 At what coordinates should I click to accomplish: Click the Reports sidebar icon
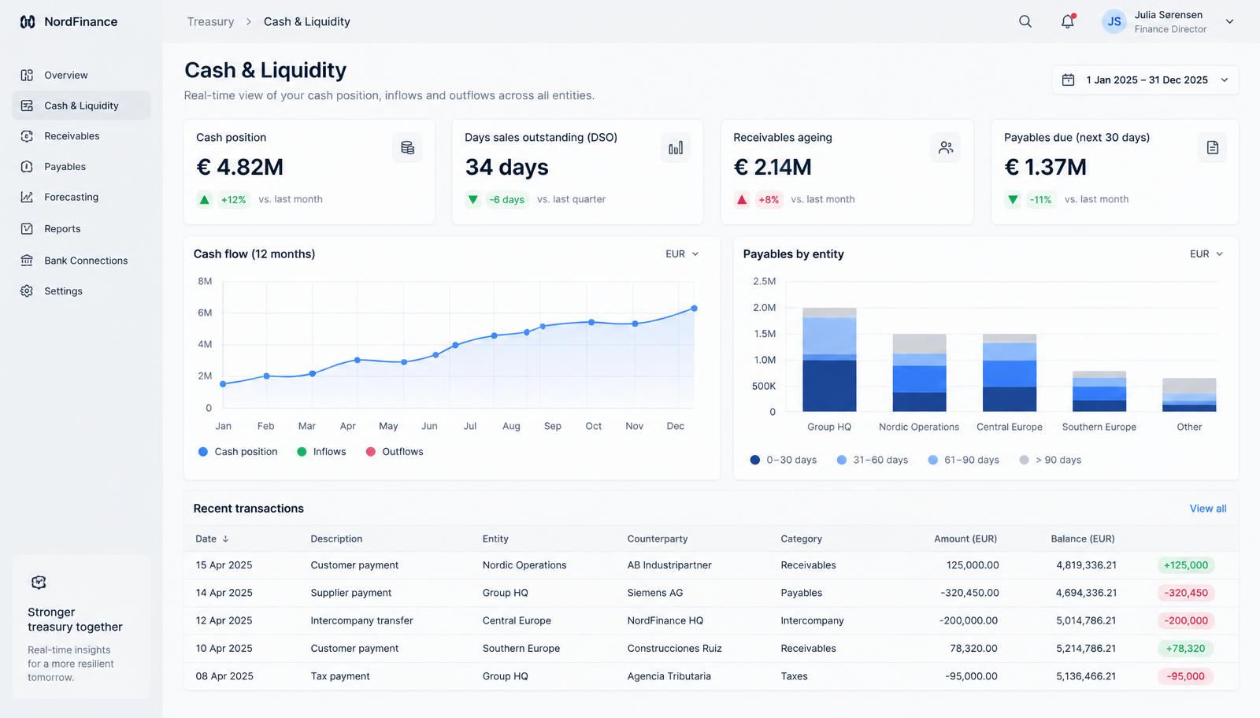(27, 229)
